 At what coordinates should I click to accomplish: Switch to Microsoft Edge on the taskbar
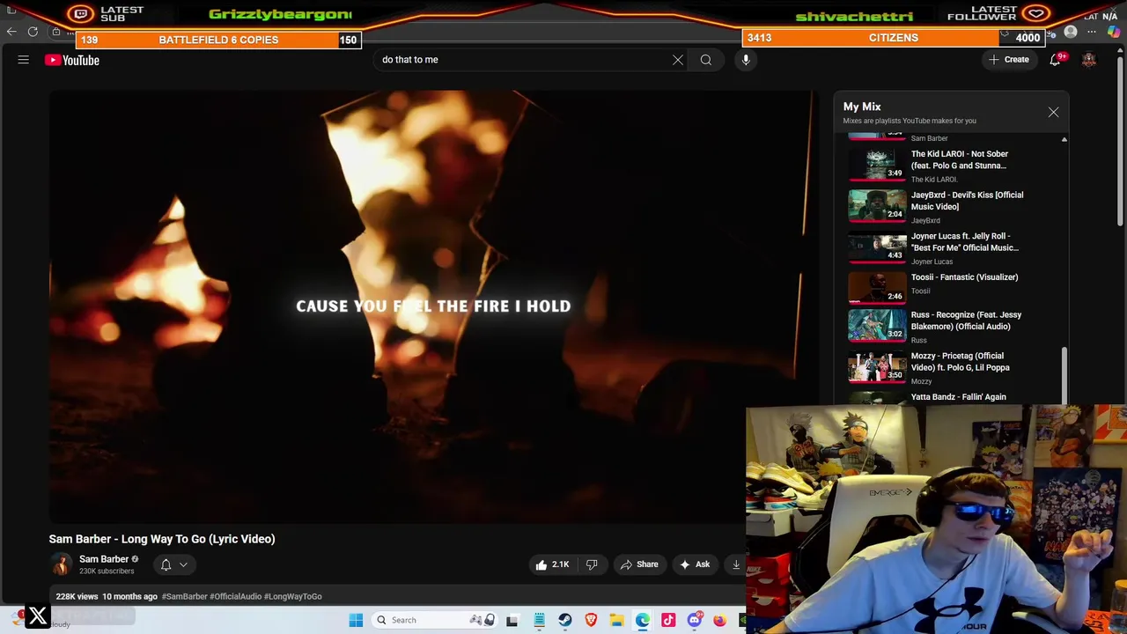(x=643, y=620)
